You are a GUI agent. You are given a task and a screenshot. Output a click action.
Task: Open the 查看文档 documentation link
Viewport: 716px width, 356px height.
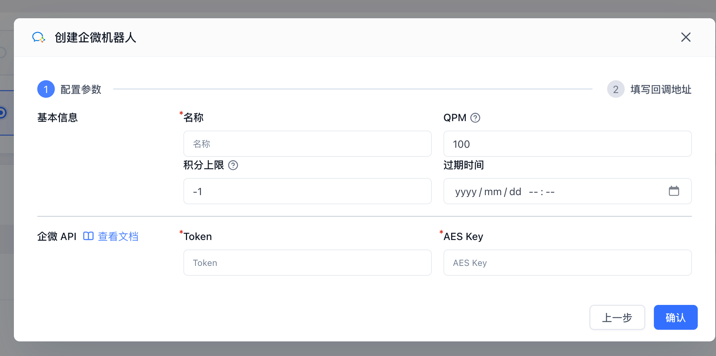click(118, 236)
